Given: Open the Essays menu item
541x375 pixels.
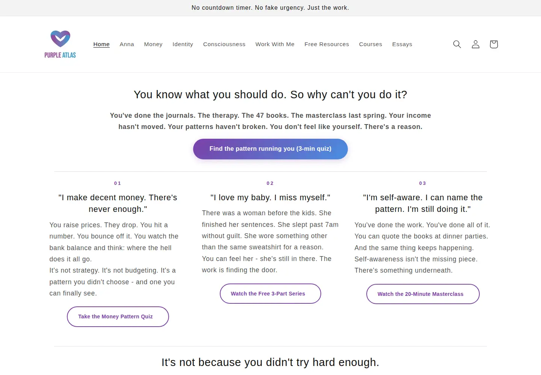Looking at the screenshot, I should 402,44.
